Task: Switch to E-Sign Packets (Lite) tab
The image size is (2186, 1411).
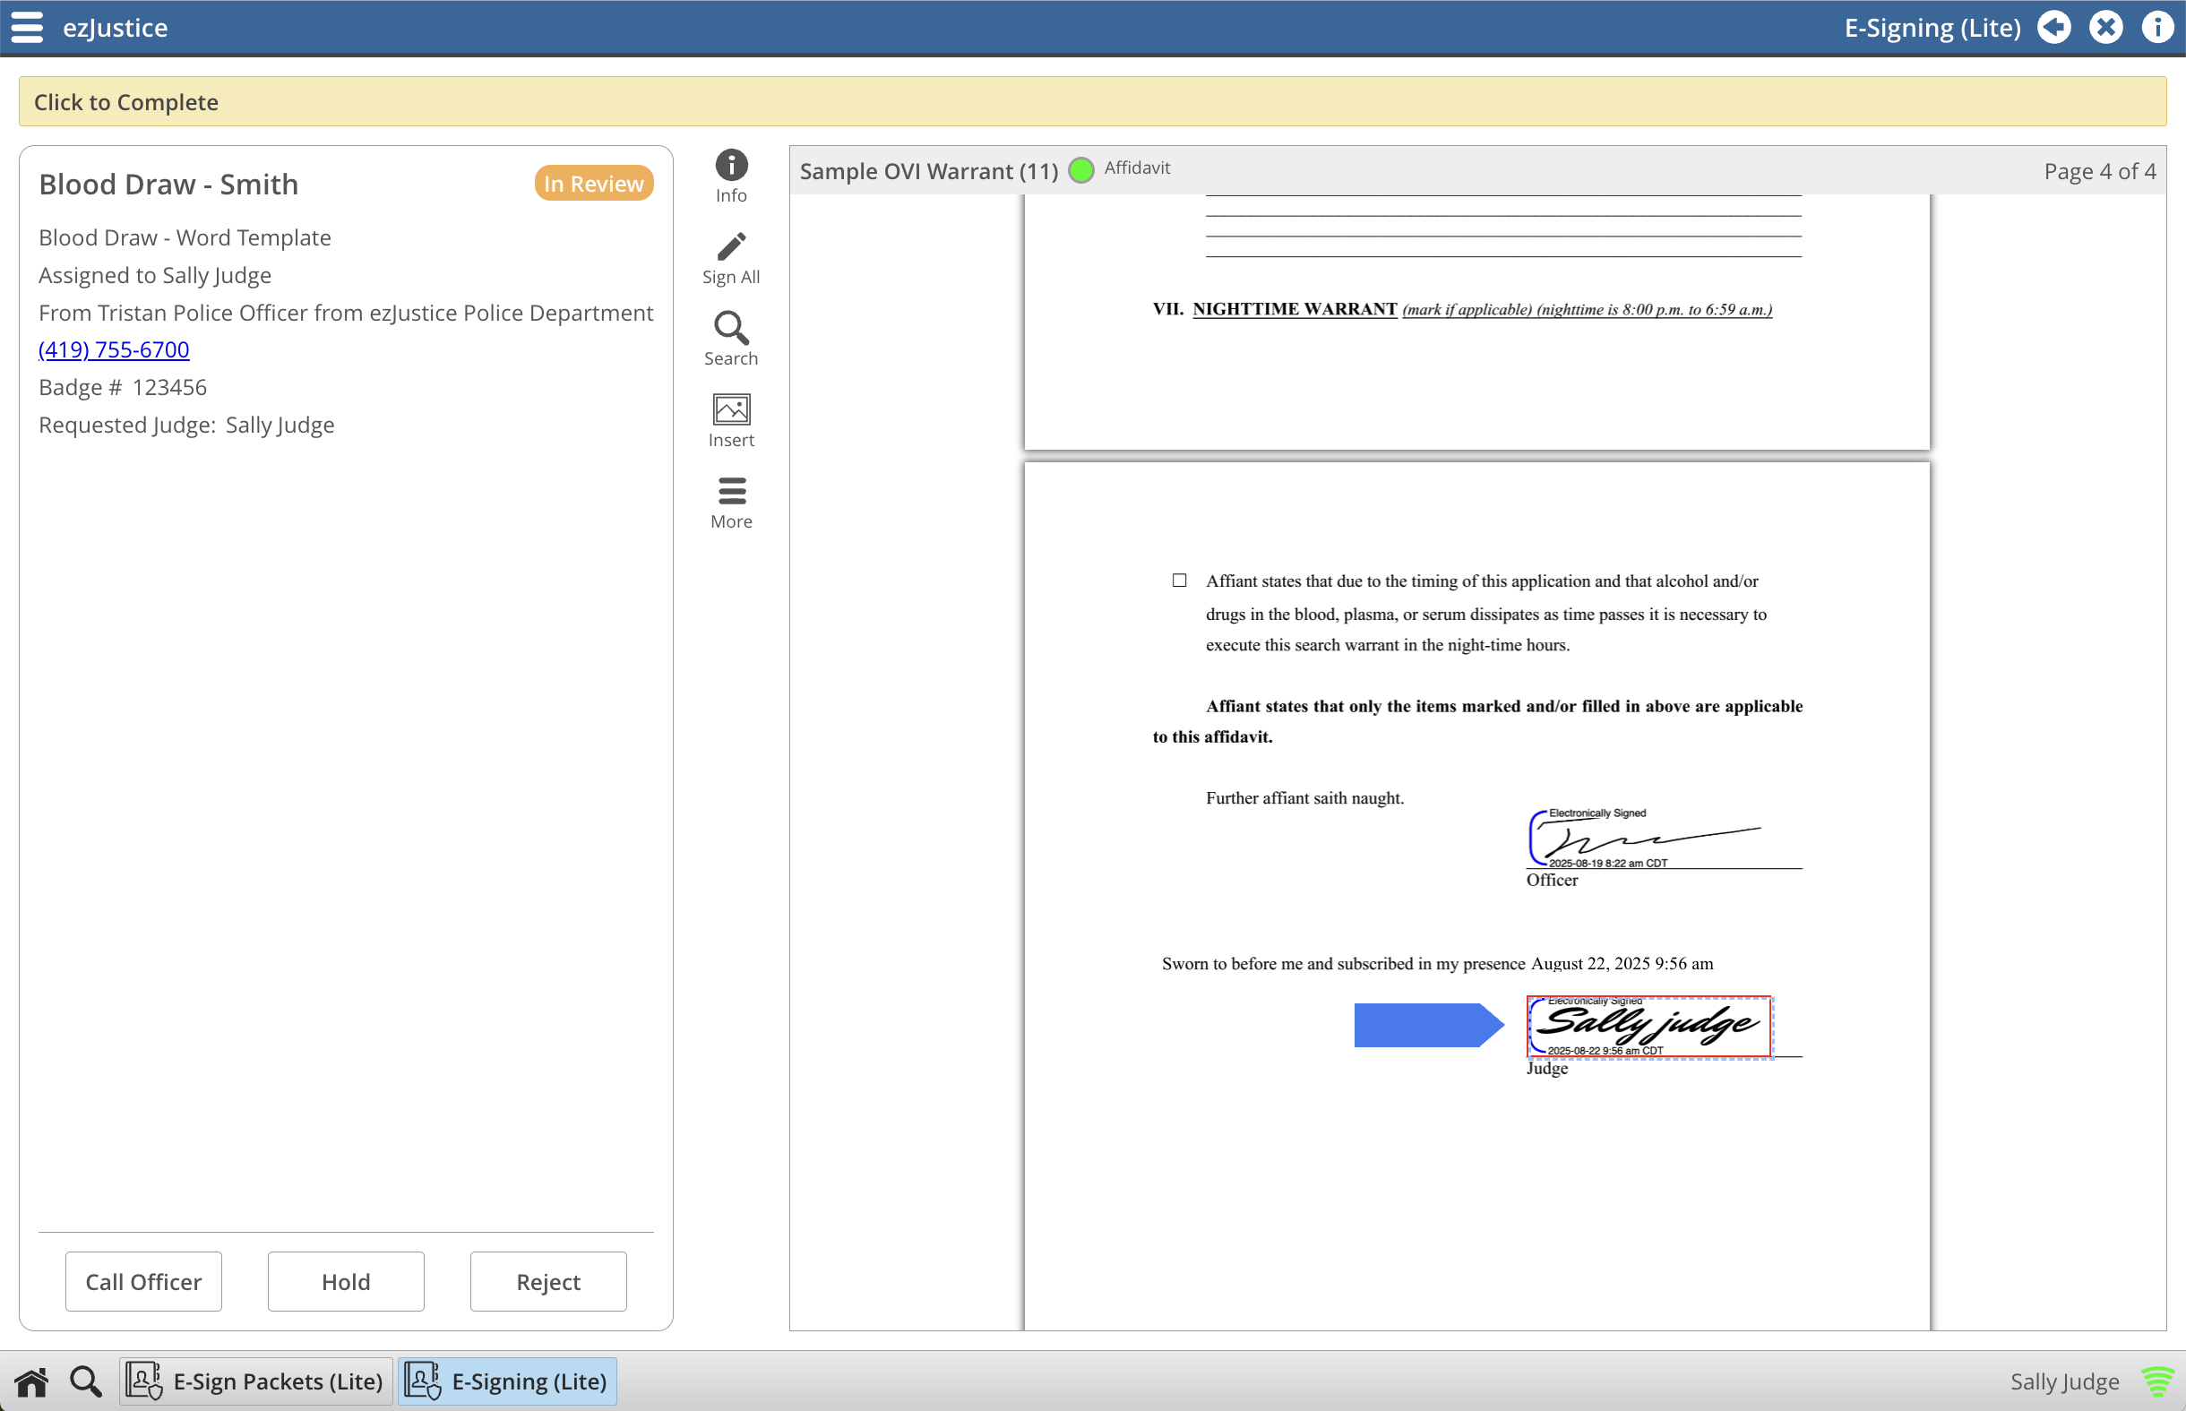Action: [255, 1381]
